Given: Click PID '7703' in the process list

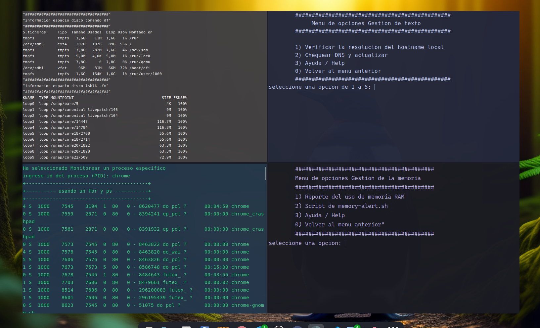Looking at the screenshot, I should [x=67, y=283].
